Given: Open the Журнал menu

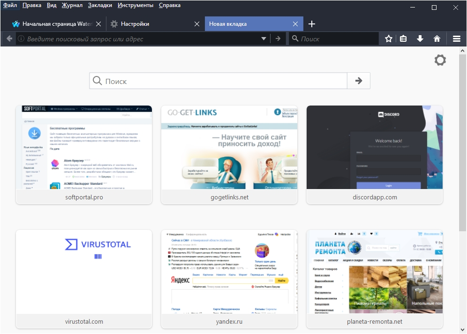Looking at the screenshot, I should tap(72, 5).
